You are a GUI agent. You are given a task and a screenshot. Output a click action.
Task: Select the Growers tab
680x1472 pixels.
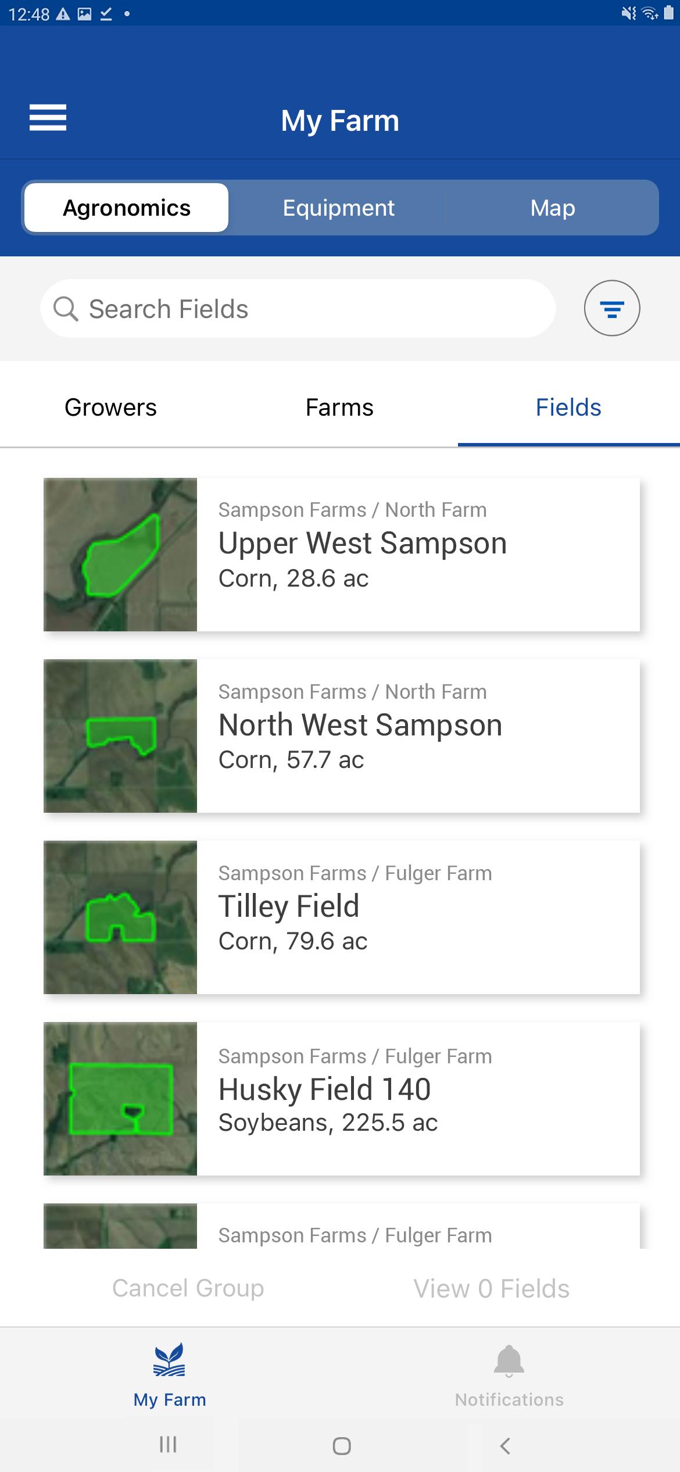[x=110, y=408]
